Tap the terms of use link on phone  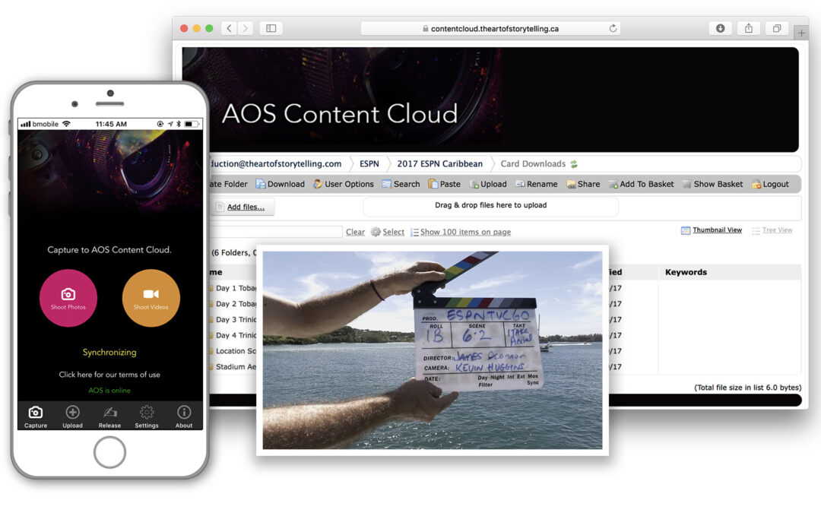click(x=109, y=374)
